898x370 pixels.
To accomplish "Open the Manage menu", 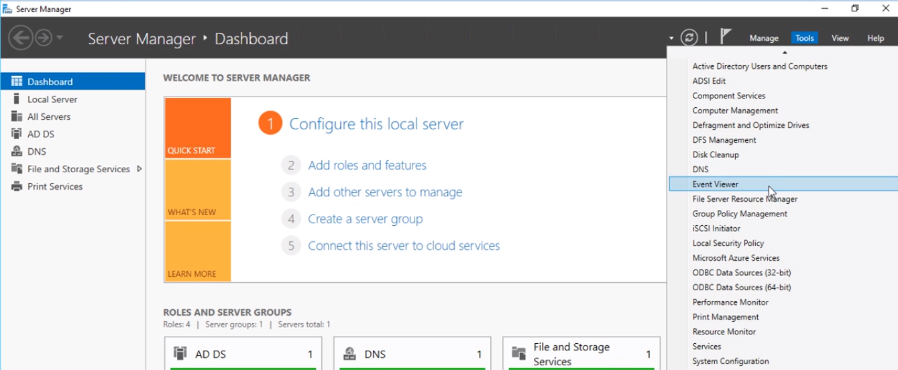I will 764,38.
